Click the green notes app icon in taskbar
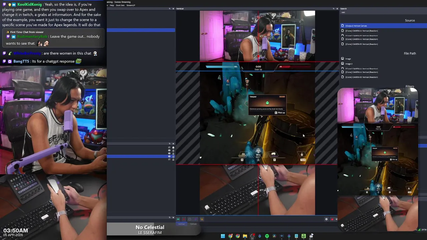 pos(304,236)
